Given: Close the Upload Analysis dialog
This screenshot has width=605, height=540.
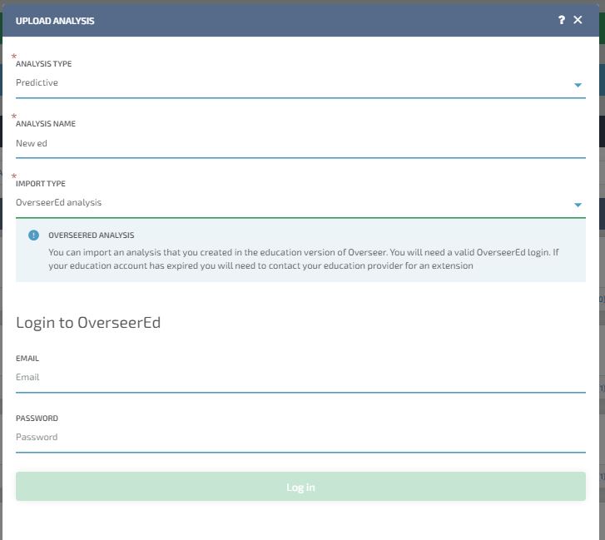Looking at the screenshot, I should [578, 20].
